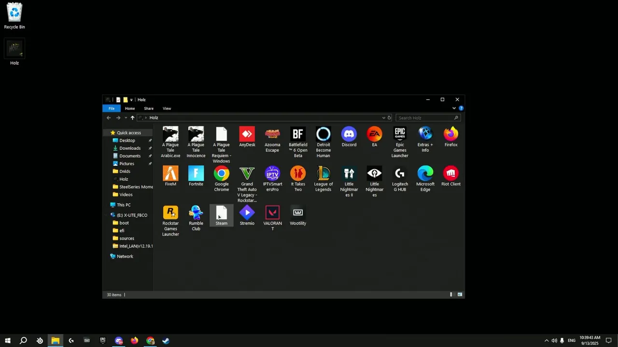Open the View ribbon tab
The image size is (618, 347).
coord(167,108)
